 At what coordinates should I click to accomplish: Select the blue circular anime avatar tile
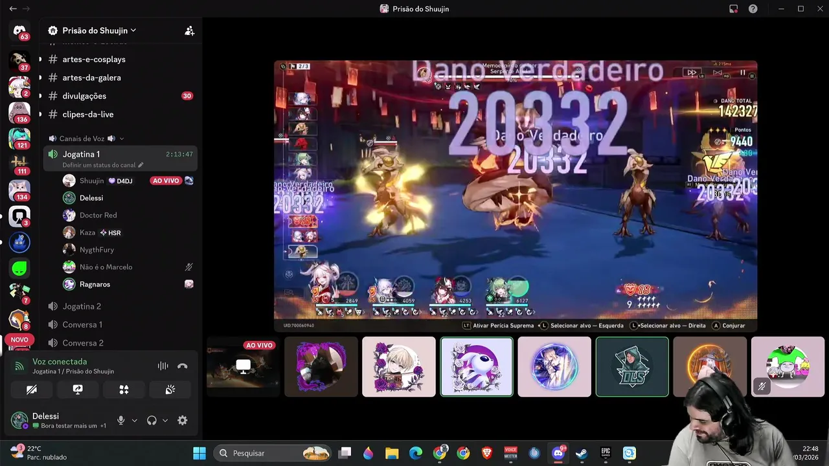point(554,366)
